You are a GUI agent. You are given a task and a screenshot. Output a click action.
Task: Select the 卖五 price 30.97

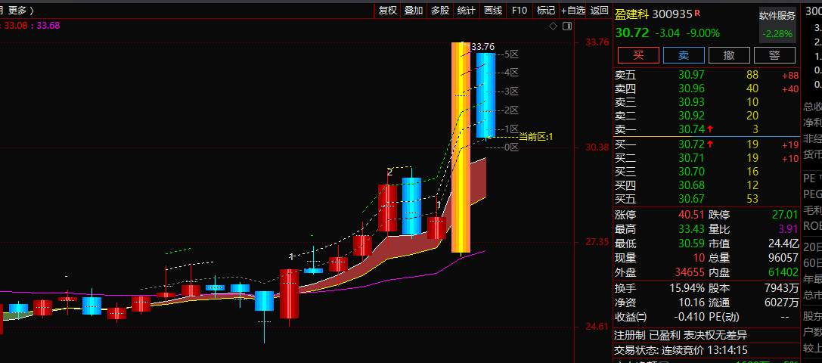click(691, 75)
